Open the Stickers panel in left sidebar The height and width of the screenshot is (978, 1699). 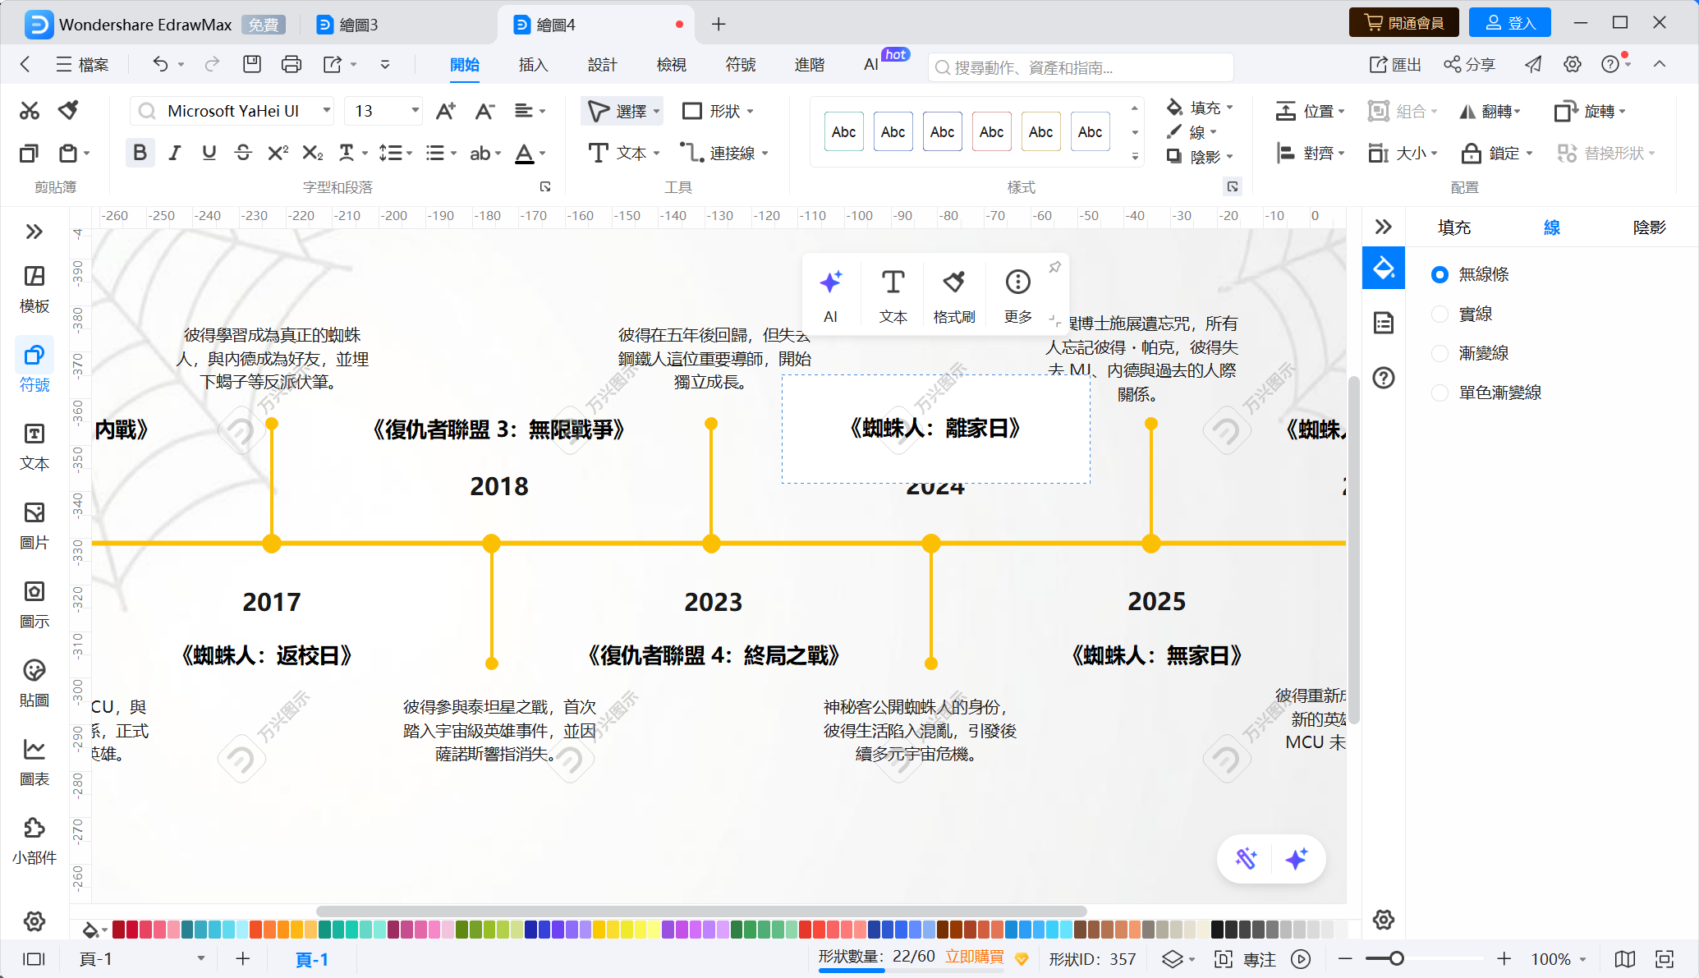pos(34,684)
